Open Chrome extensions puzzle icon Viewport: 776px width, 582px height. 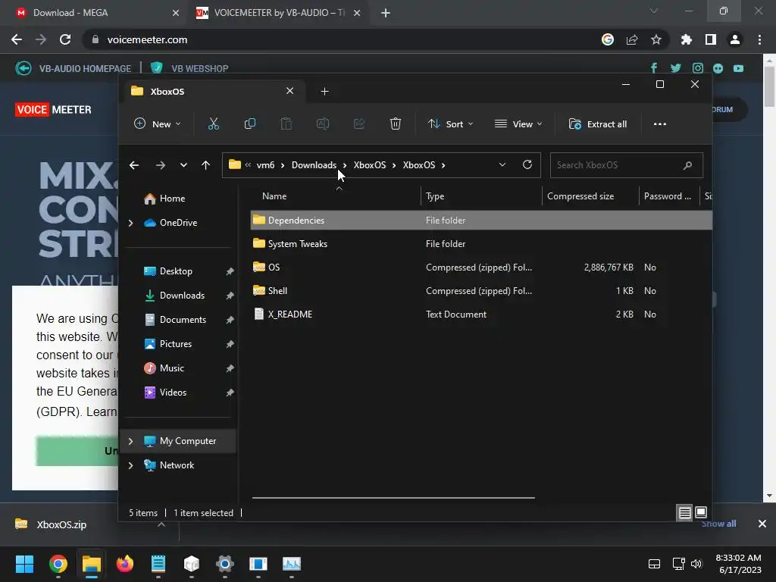tap(687, 39)
